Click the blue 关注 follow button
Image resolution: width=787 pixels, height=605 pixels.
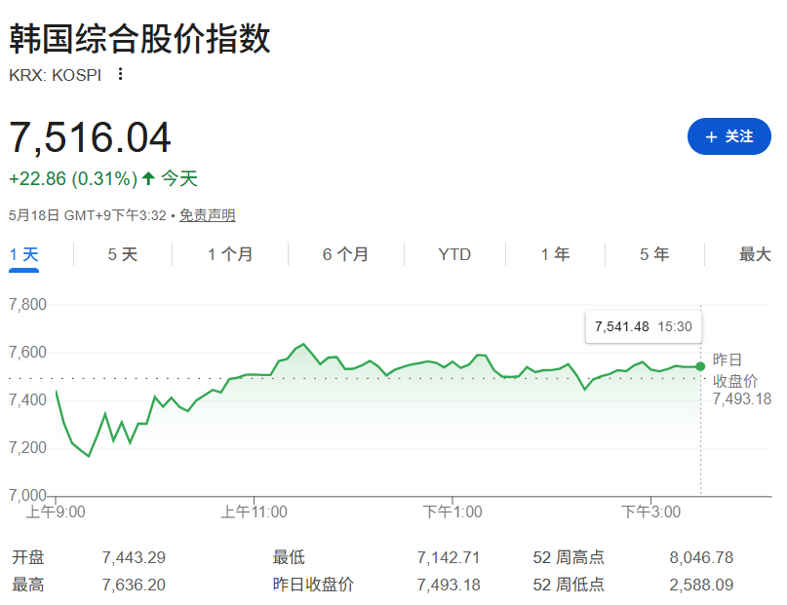pos(728,136)
